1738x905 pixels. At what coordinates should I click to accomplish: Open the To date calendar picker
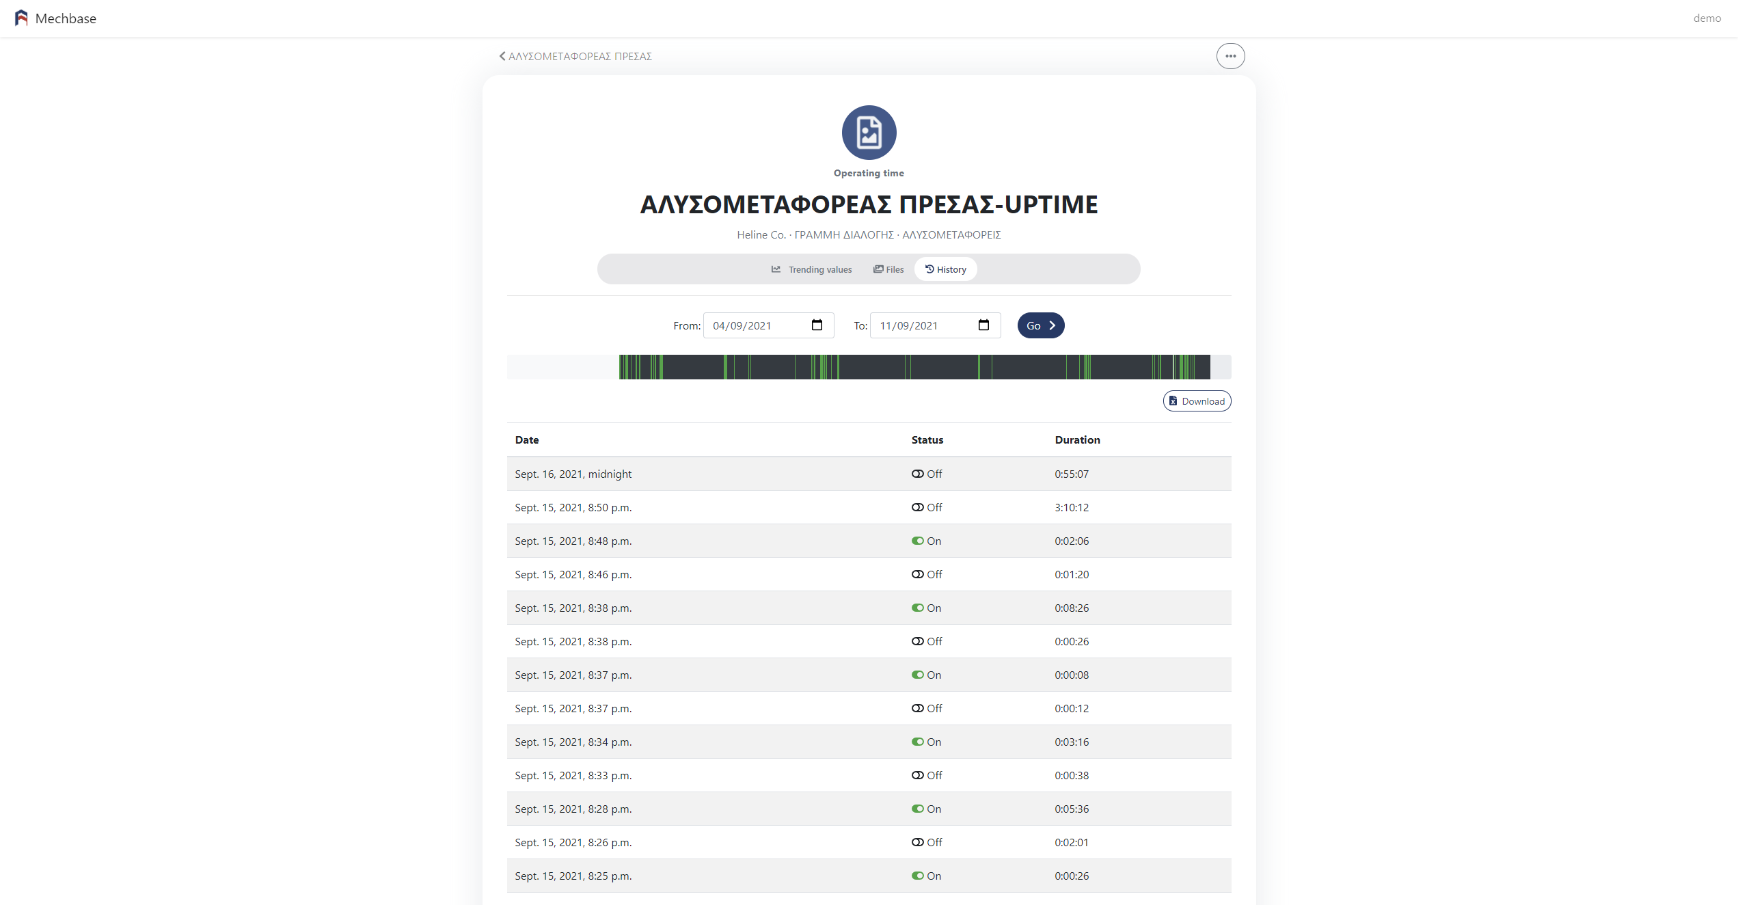pyautogui.click(x=983, y=325)
